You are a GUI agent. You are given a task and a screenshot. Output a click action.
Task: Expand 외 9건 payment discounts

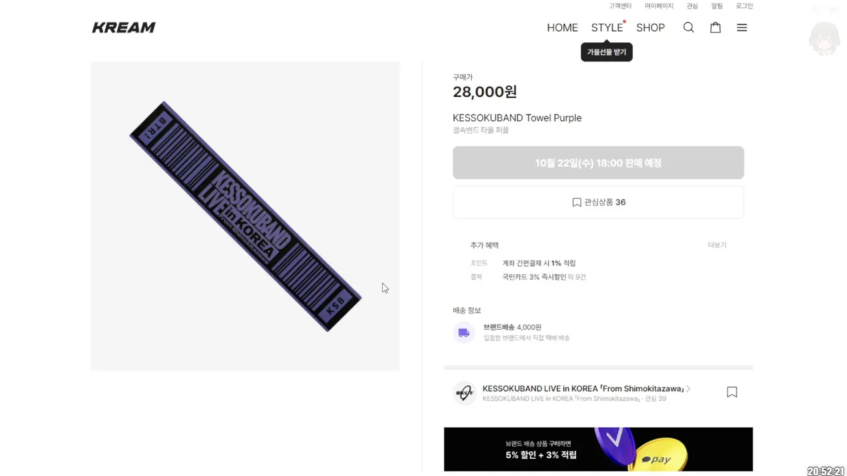coord(577,277)
